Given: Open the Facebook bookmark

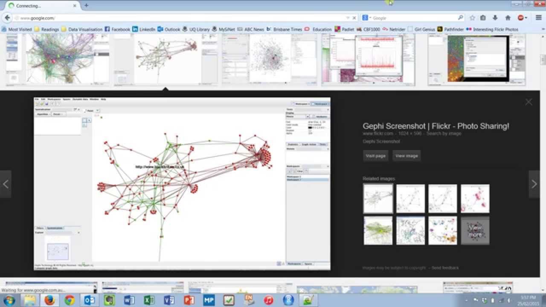Looking at the screenshot, I should coord(117,29).
